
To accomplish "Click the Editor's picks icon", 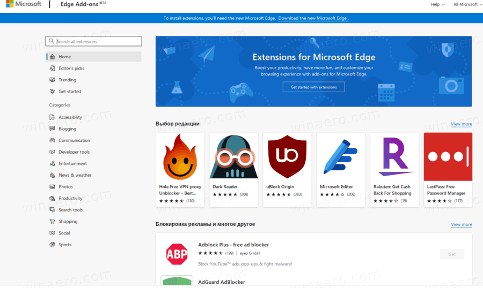I will [x=53, y=68].
